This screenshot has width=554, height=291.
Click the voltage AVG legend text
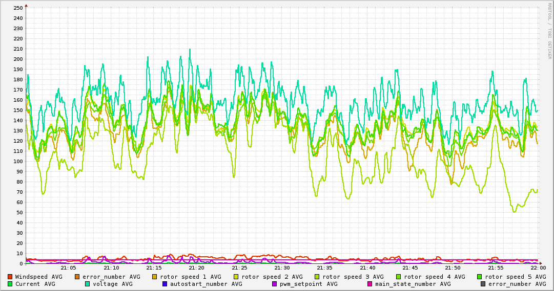(112, 284)
